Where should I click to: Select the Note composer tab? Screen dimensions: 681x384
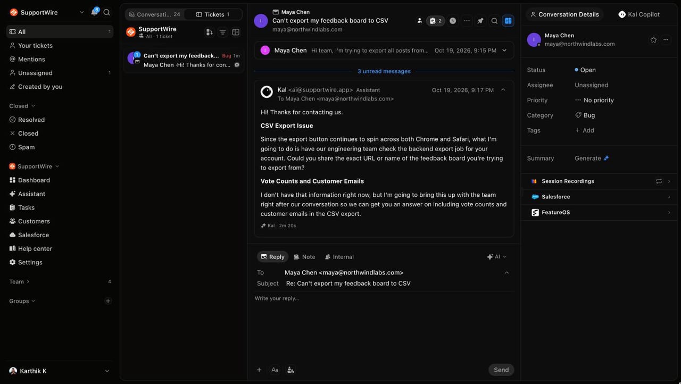(305, 257)
